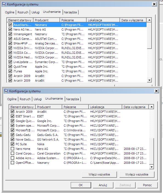Uncheck the QuickTime startup checkbox

point(10,67)
